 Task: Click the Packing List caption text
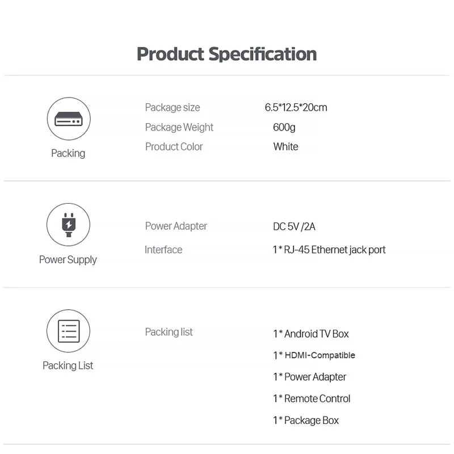[68, 365]
